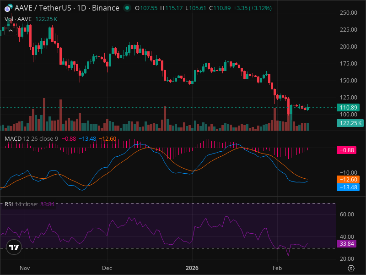
Task: Select the RSI 14 close legend
Action: point(21,204)
